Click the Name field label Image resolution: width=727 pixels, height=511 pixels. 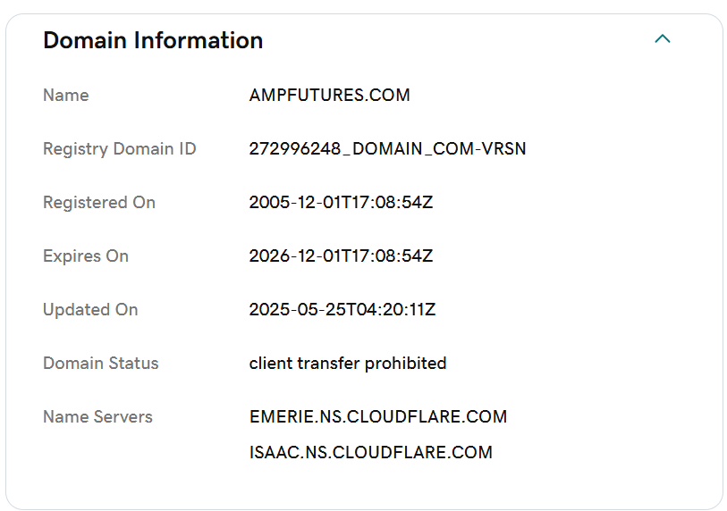click(66, 95)
